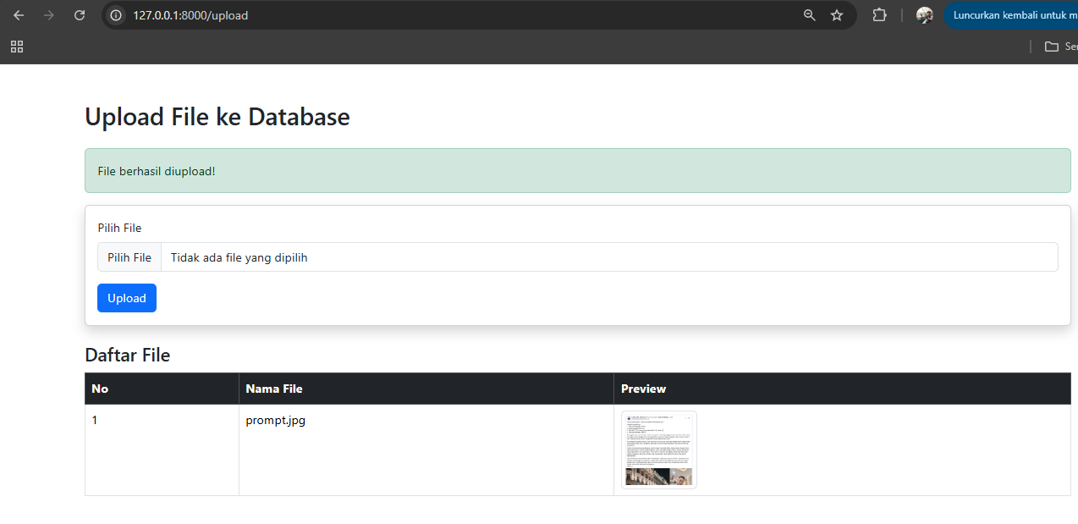Open the Chrome profile avatar
Screen dimensions: 1078x524
pos(924,15)
